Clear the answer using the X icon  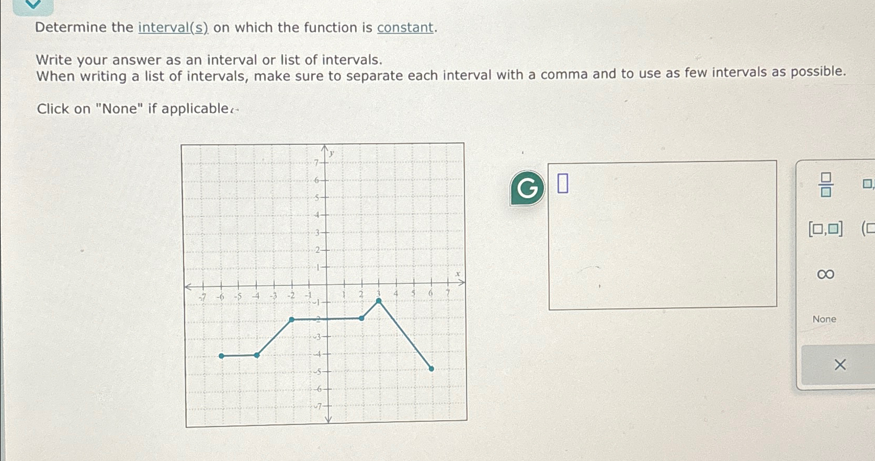(840, 364)
